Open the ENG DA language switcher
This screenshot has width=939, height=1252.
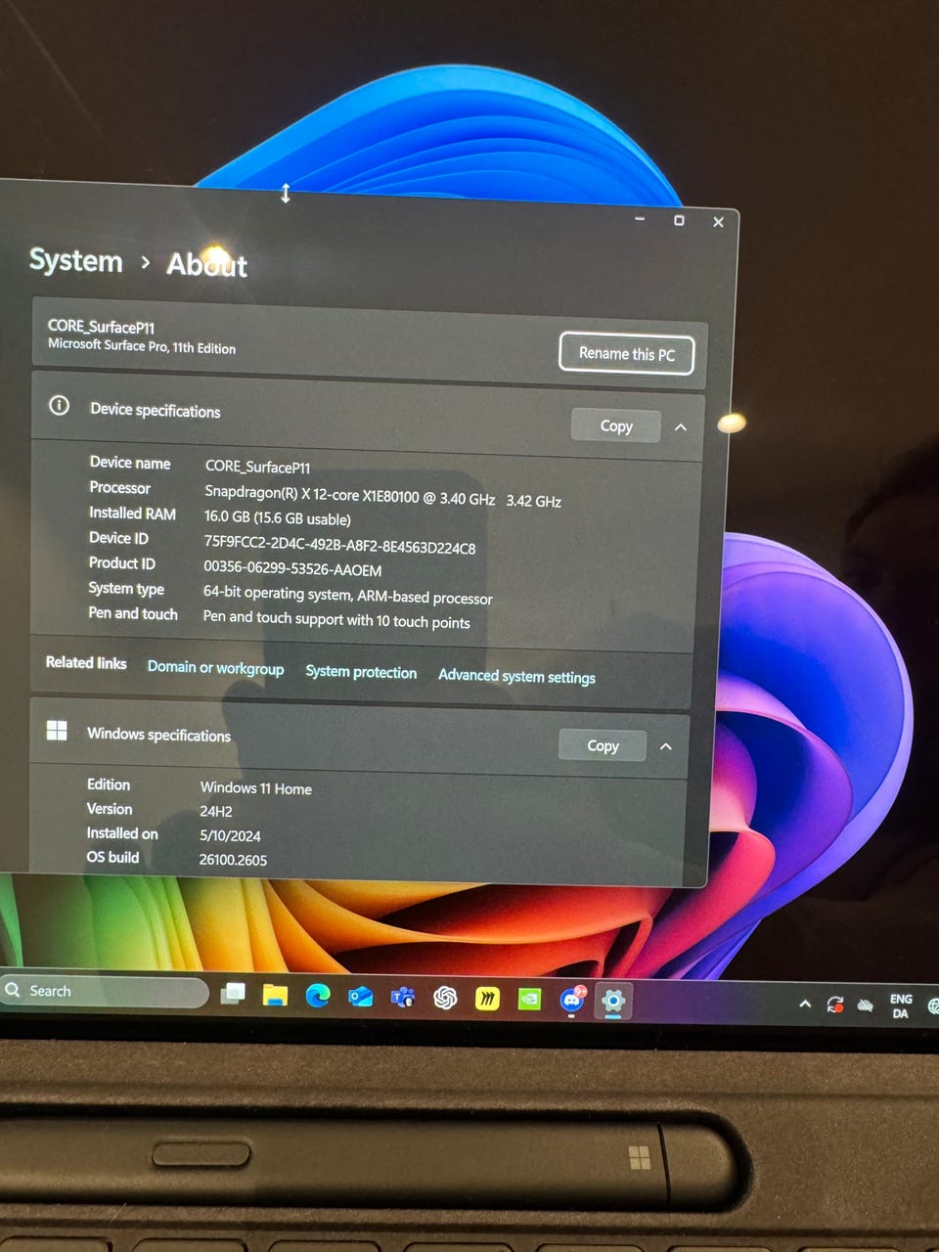[901, 1006]
